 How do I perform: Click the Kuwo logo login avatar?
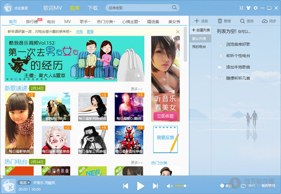pyautogui.click(x=7, y=8)
